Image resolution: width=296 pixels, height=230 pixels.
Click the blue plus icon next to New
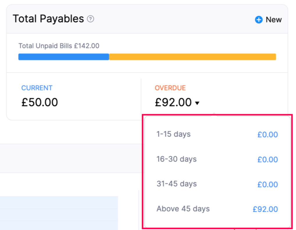[x=258, y=20]
